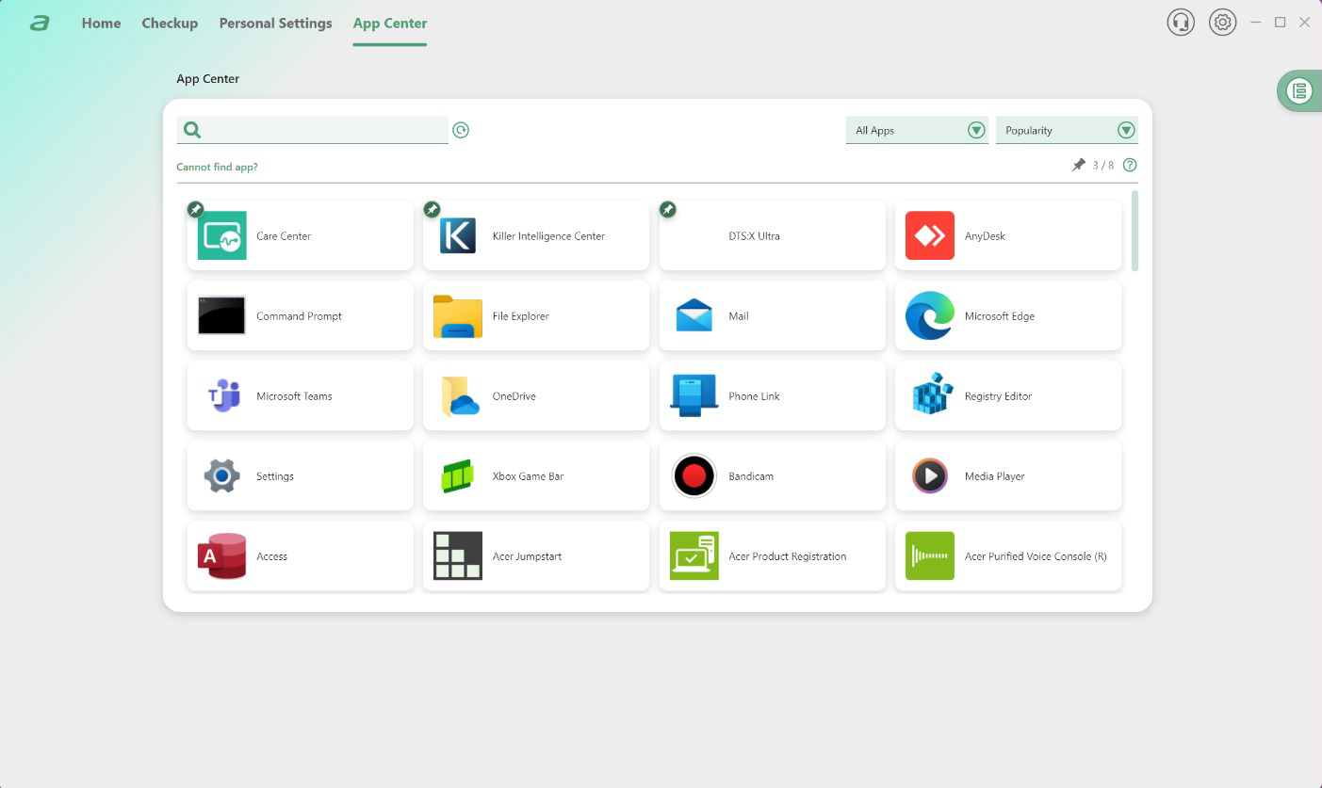
Task: Open the Mail envelope icon
Action: pyautogui.click(x=694, y=315)
